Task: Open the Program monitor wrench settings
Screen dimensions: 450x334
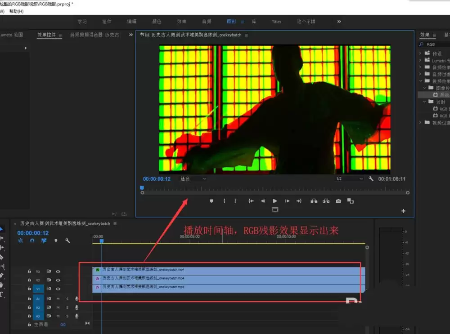Action: (371, 178)
